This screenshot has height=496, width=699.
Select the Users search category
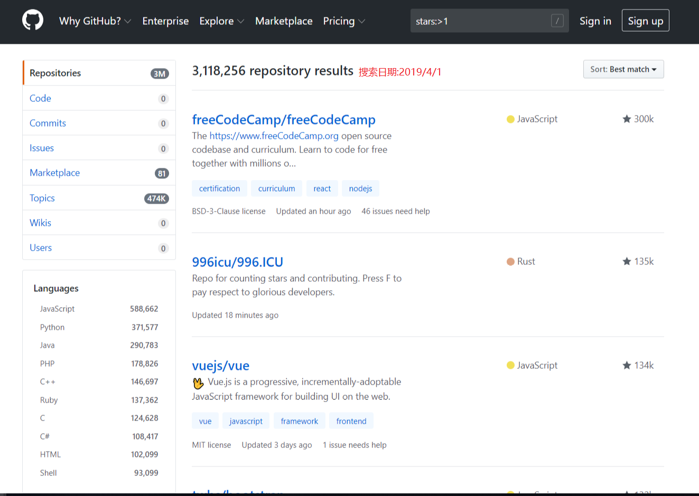pyautogui.click(x=99, y=247)
